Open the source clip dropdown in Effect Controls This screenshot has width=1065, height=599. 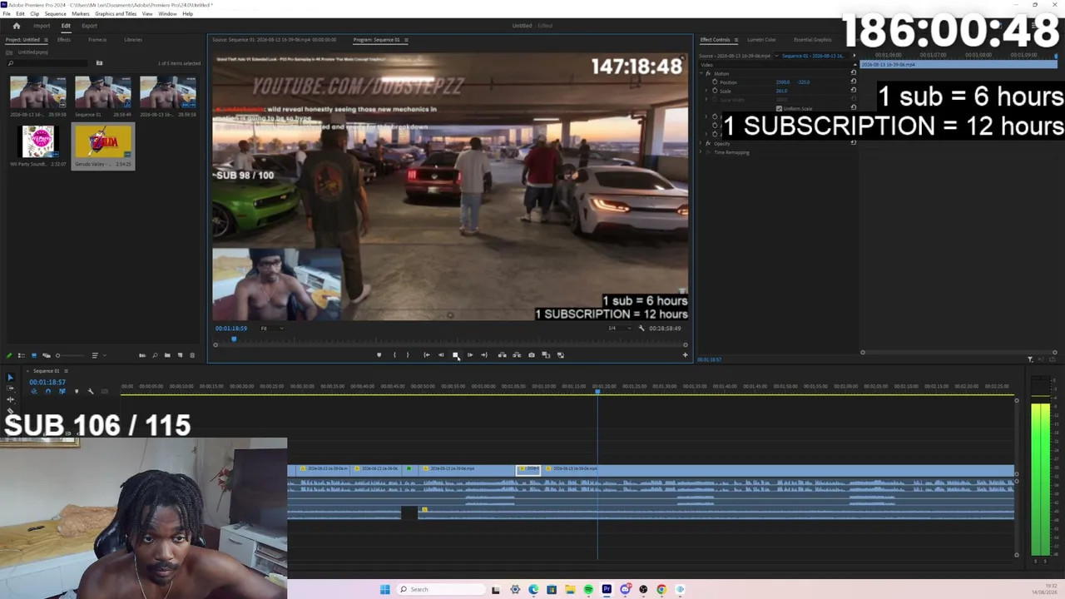click(x=777, y=56)
